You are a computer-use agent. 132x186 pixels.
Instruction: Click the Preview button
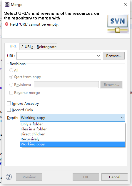point(29,177)
